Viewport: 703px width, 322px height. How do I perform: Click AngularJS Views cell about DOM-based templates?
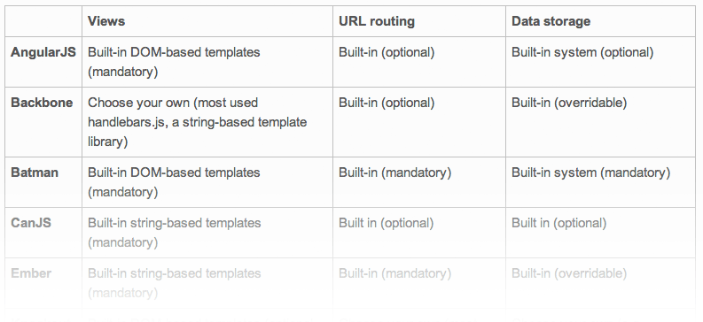tap(207, 62)
